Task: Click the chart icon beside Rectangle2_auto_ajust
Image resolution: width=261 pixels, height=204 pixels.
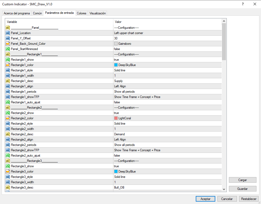Action: 7,156
